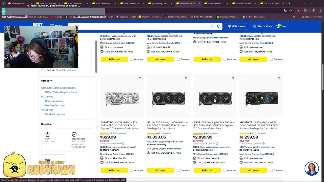This screenshot has width=324, height=182.
Task: Save the GIGABYTE RTX 5080 GAMING OC with heart
Action: click(279, 78)
